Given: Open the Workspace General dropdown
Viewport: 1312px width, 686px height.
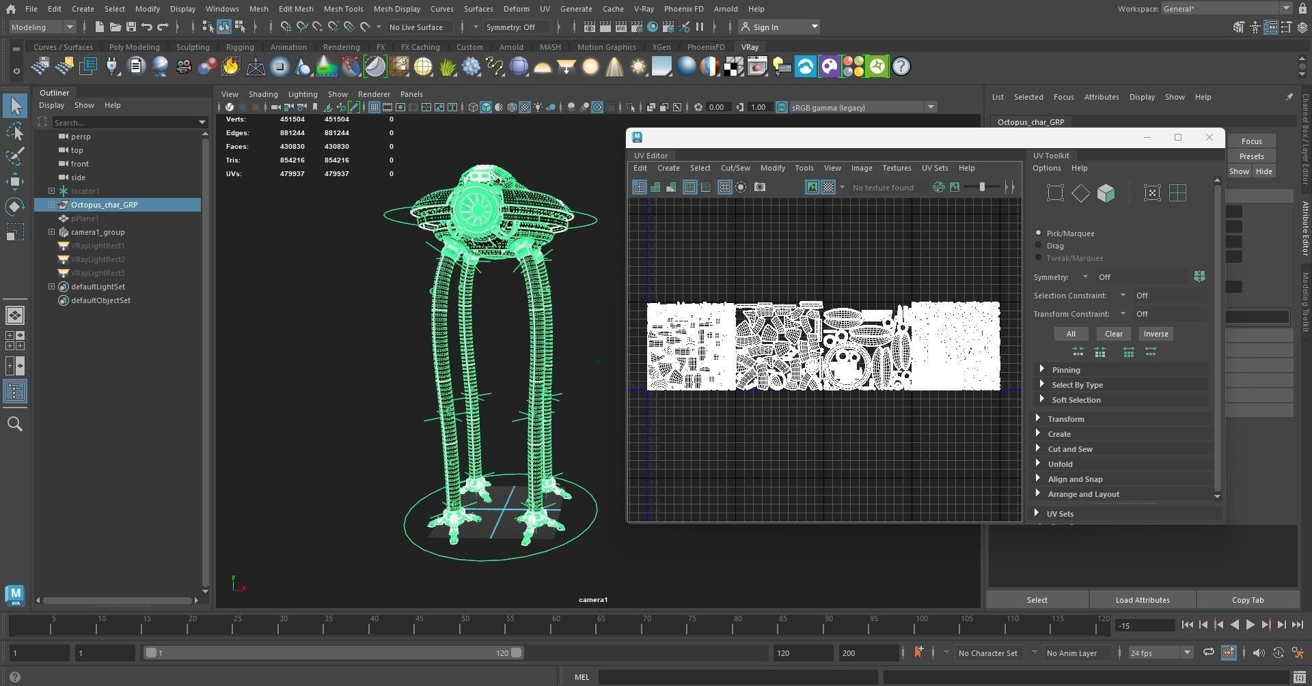Looking at the screenshot, I should (1226, 9).
